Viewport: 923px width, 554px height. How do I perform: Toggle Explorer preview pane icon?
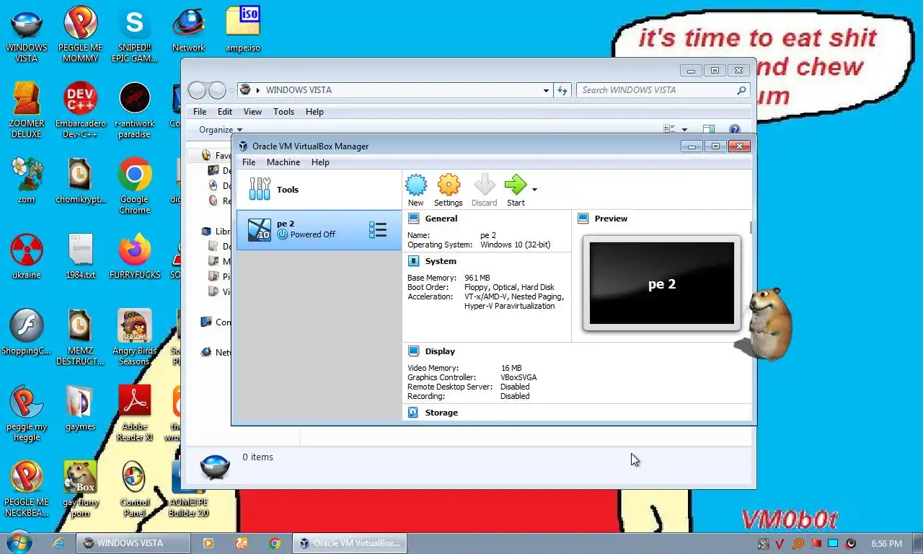pyautogui.click(x=708, y=130)
